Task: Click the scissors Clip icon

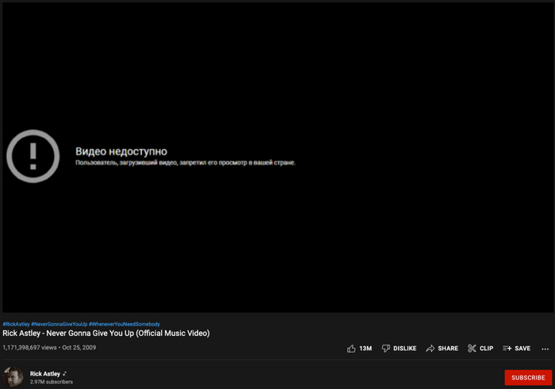Action: click(x=472, y=349)
